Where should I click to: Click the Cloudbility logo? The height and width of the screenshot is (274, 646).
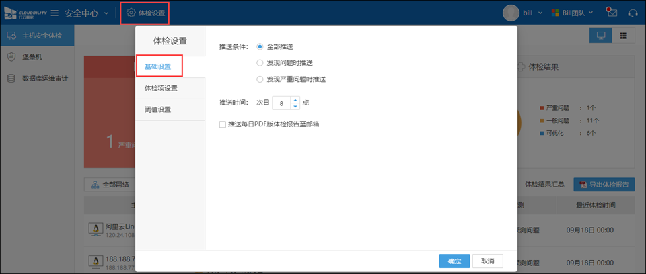tap(25, 13)
